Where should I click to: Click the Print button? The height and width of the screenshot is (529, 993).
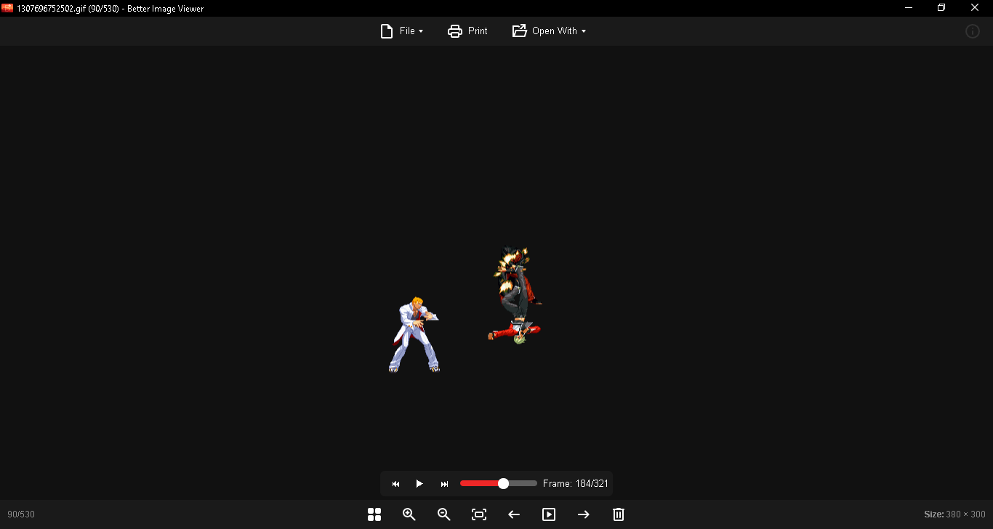click(467, 31)
